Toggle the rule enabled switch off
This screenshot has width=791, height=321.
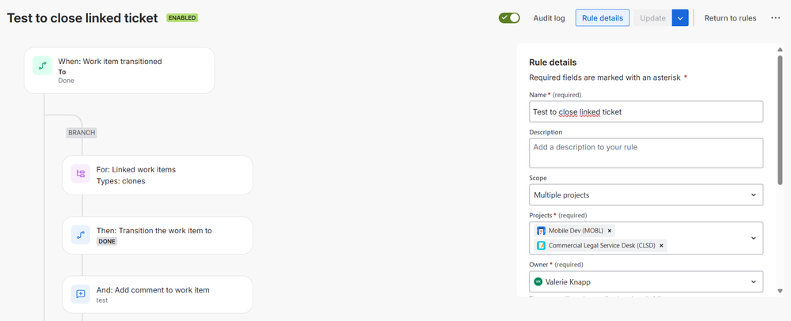[x=509, y=18]
